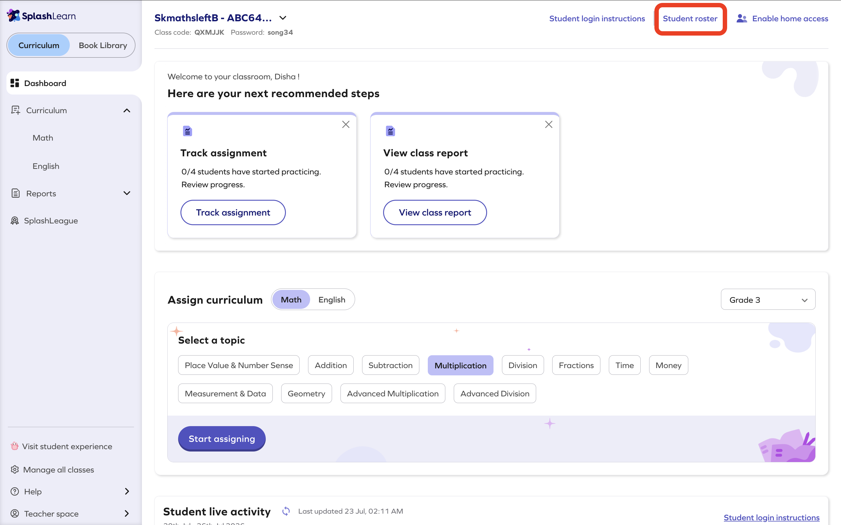Click the Start assigning button
This screenshot has height=525, width=841.
222,439
